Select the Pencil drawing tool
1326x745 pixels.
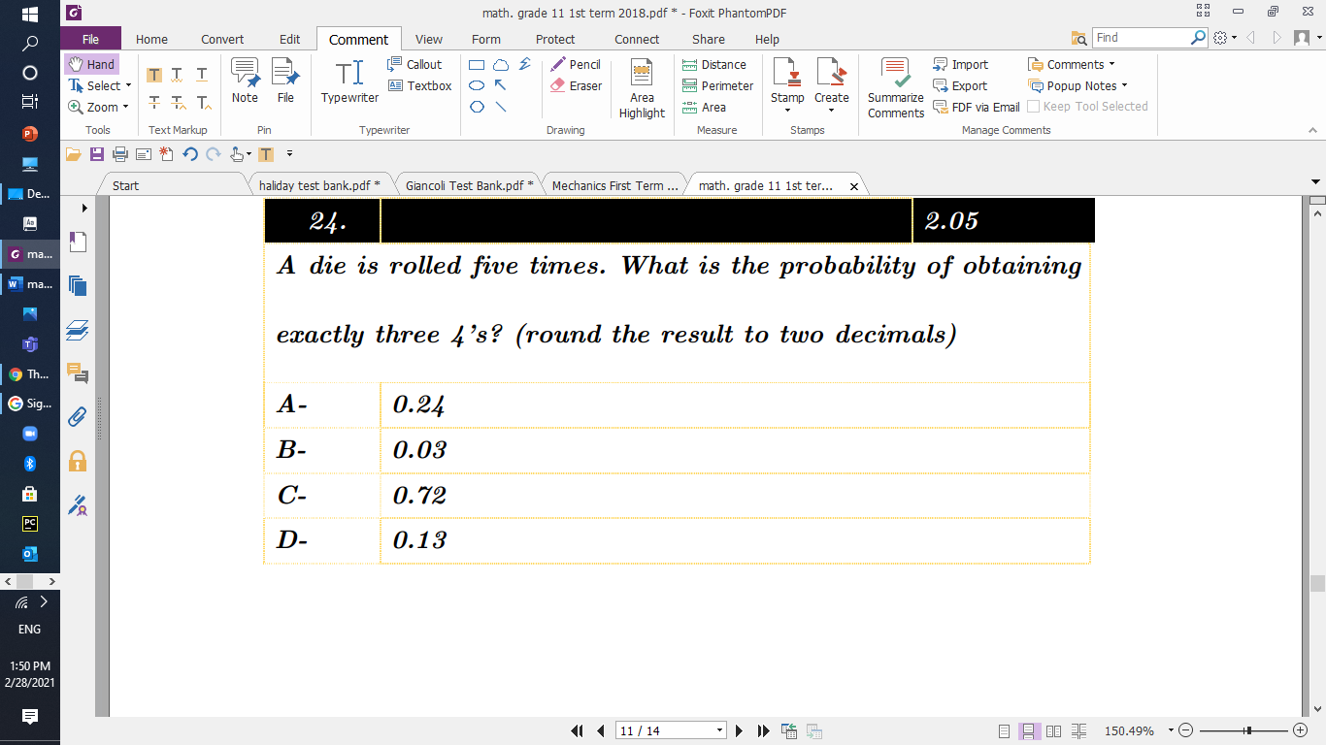pyautogui.click(x=576, y=65)
